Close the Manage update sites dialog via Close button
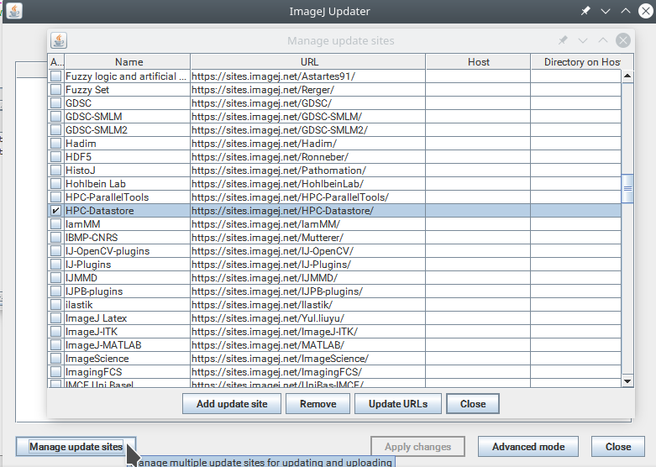Viewport: 656px width, 467px height. (473, 404)
